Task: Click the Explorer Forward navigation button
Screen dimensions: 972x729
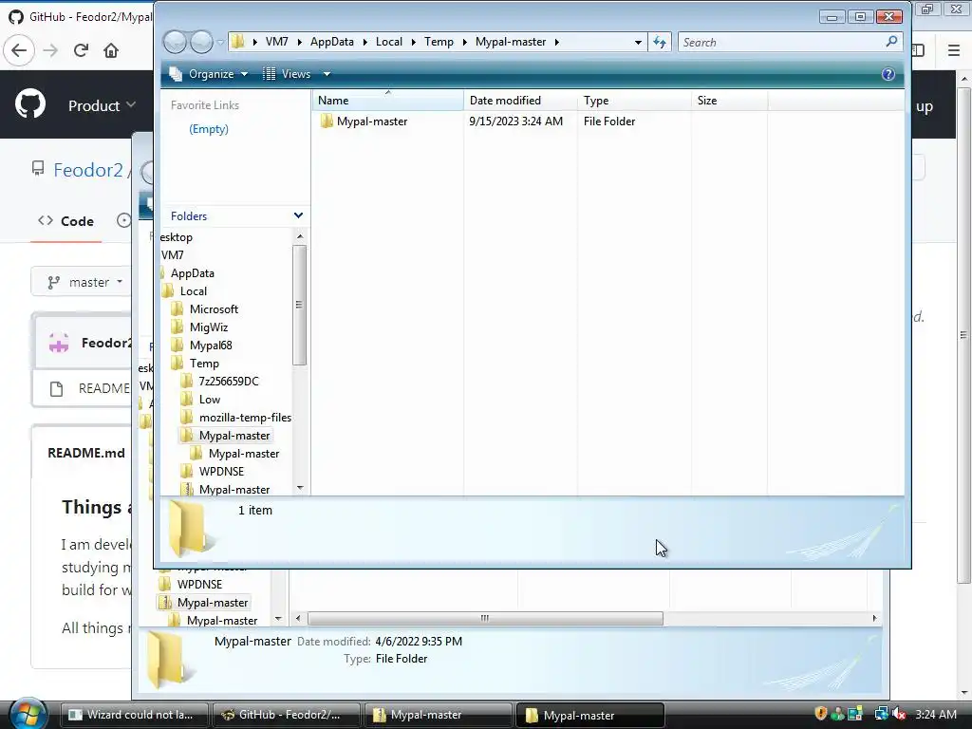Action: click(x=201, y=42)
